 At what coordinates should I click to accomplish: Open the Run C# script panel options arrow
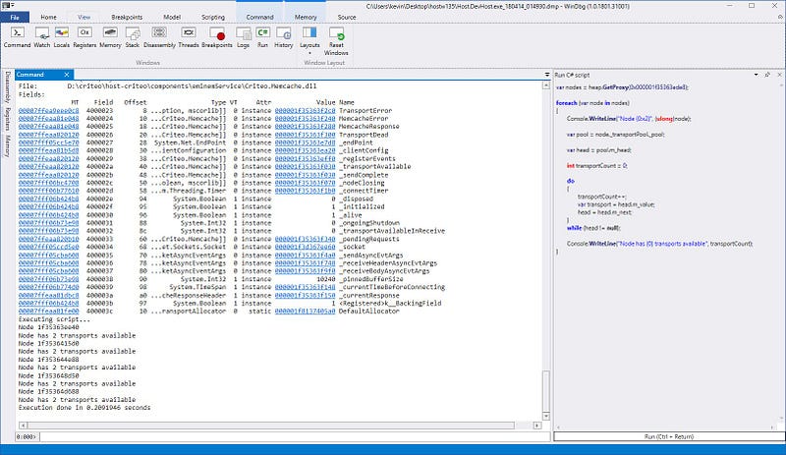point(756,75)
